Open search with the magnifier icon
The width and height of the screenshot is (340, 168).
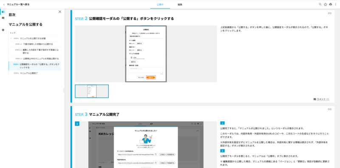point(320,4)
